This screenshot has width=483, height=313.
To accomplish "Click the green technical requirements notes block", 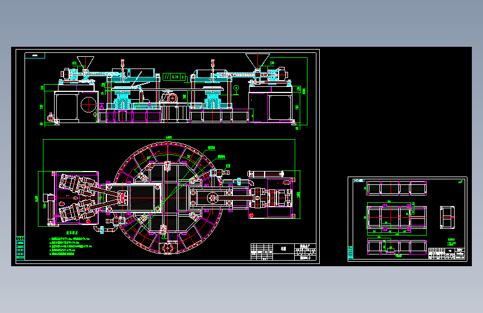I will pos(71,244).
